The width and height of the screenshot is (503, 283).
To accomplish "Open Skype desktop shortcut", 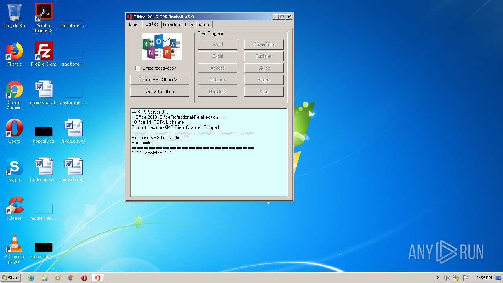I will point(14,170).
